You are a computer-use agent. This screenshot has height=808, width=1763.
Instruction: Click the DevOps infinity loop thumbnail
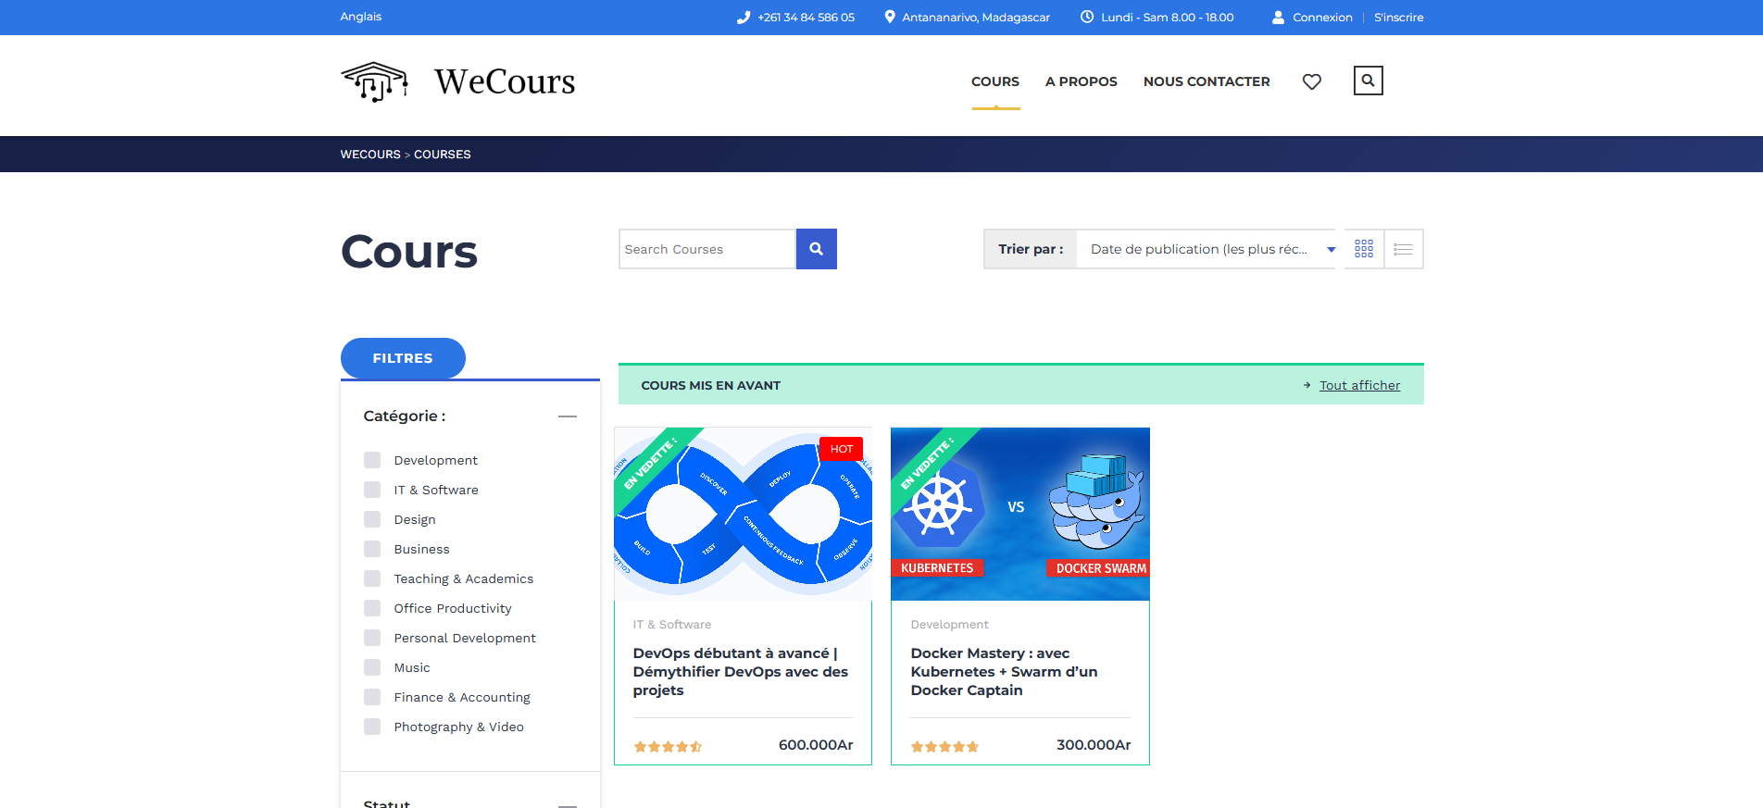(743, 514)
